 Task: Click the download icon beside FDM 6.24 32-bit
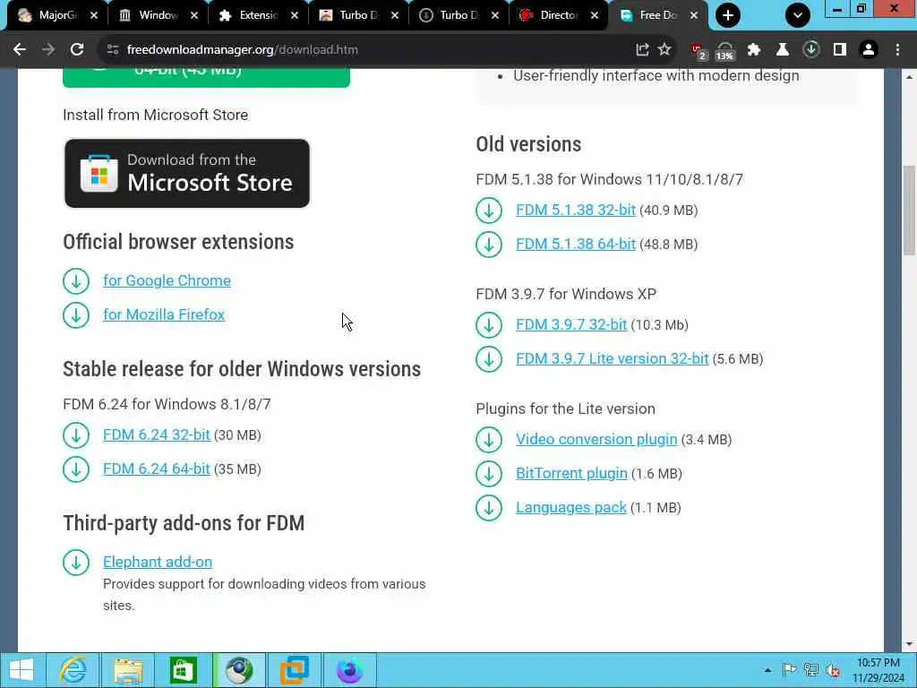(x=76, y=435)
